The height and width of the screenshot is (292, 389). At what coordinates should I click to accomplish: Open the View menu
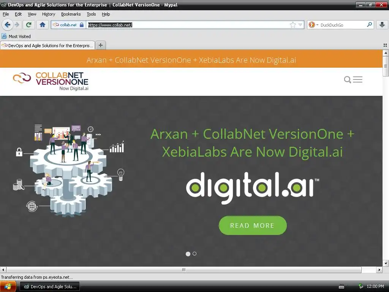(x=32, y=14)
